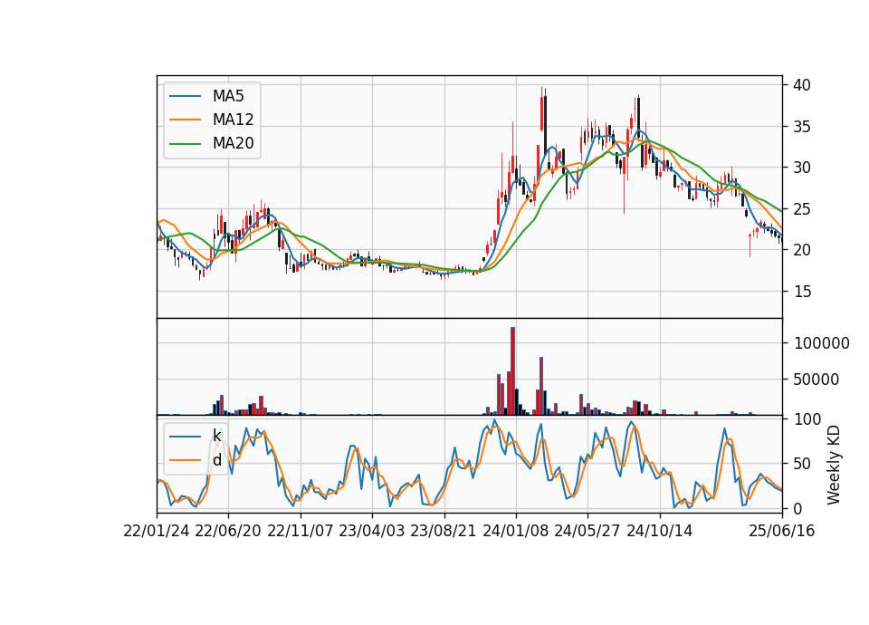Click the MA20 legend label
Image resolution: width=869 pixels, height=625 pixels.
pos(233,144)
